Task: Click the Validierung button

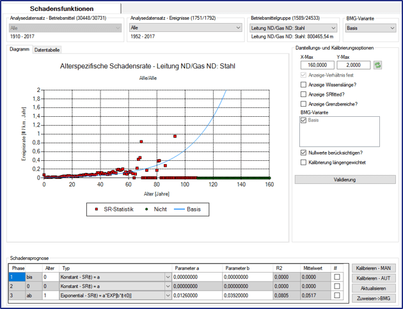Action: click(345, 179)
